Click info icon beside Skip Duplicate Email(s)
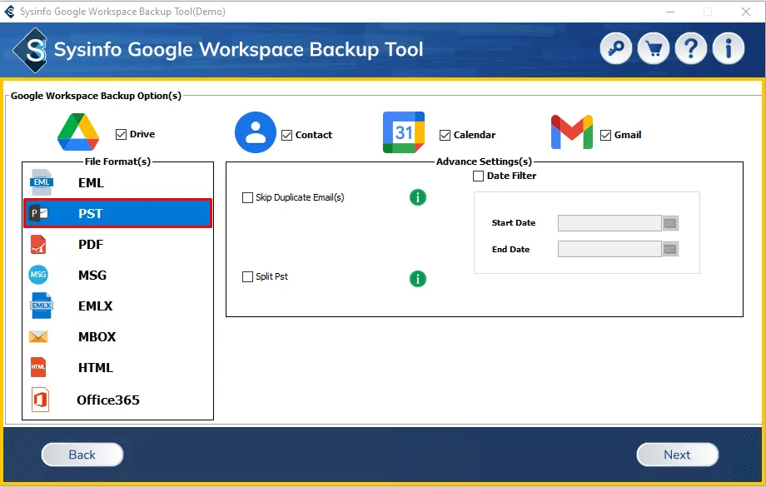 418,197
